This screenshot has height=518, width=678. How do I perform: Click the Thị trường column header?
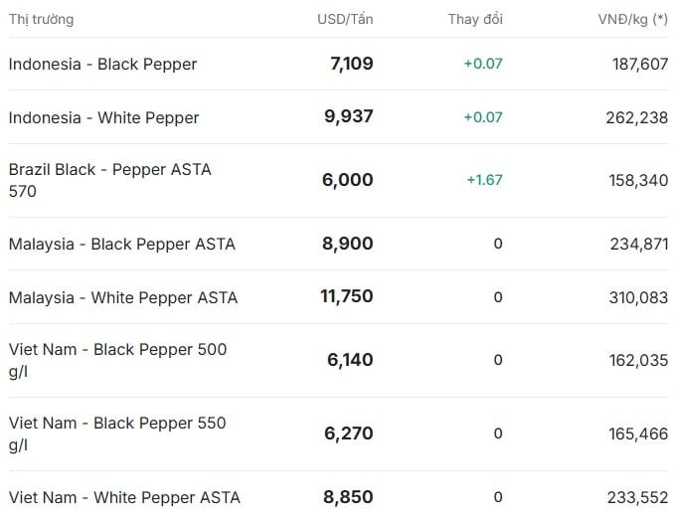[41, 20]
